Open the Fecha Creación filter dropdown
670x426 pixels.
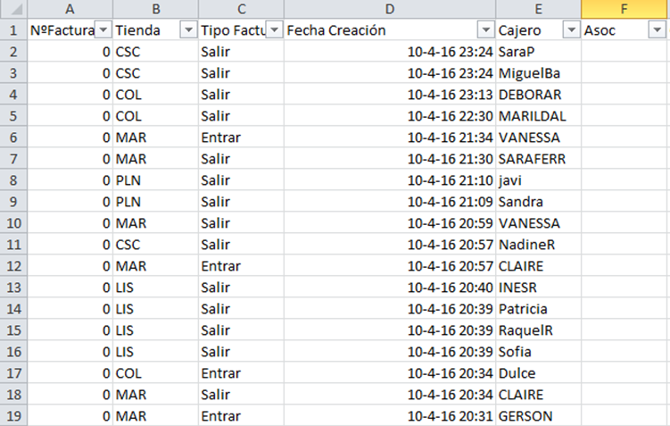click(486, 30)
